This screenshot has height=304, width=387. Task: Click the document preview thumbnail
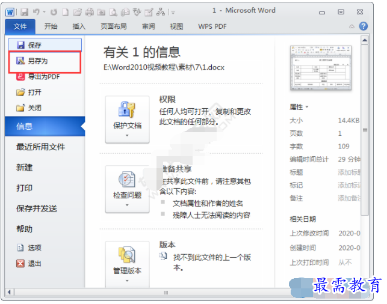[x=321, y=68]
